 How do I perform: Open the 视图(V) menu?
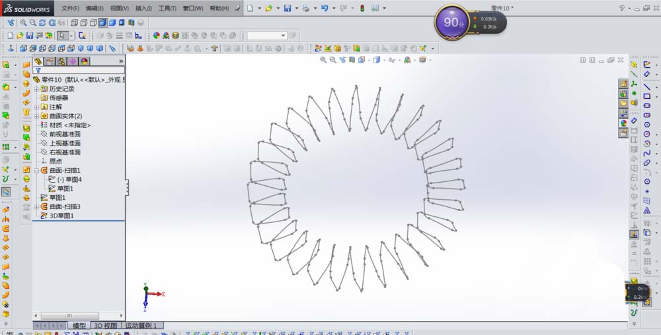pos(119,9)
